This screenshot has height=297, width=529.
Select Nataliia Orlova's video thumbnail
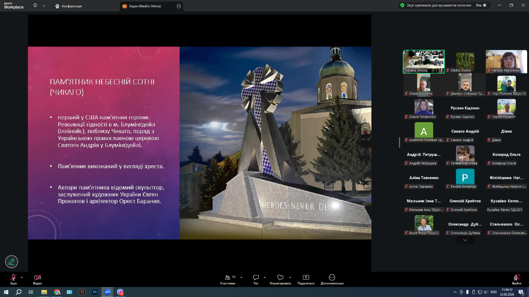coord(424,61)
